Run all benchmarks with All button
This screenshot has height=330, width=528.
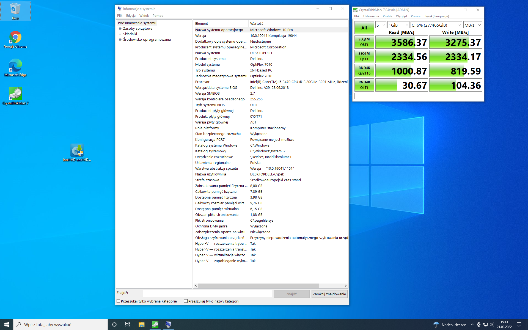pyautogui.click(x=364, y=28)
